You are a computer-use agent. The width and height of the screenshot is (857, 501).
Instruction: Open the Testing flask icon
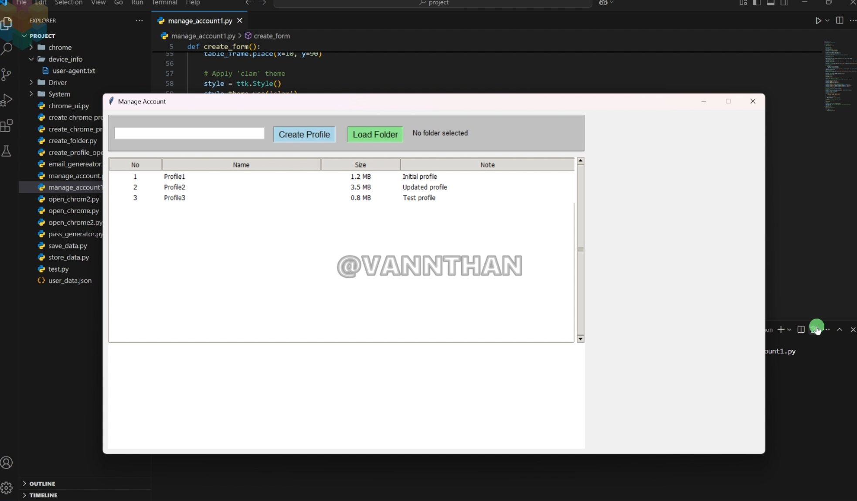coord(7,151)
